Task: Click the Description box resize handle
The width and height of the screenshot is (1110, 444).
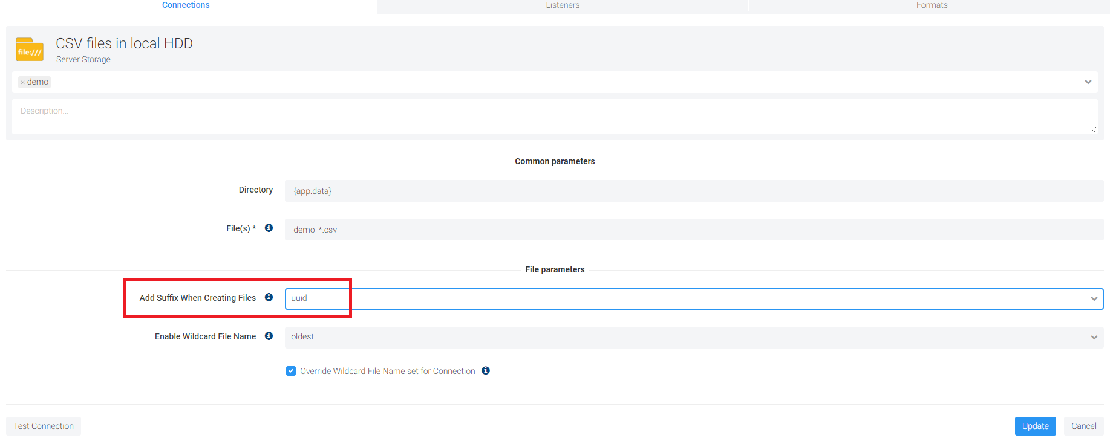Action: [x=1093, y=130]
